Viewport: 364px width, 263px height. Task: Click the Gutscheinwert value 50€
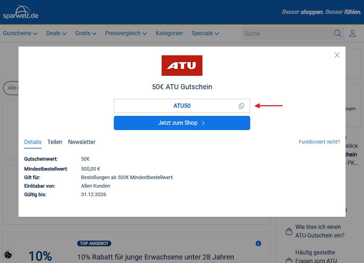(x=85, y=159)
